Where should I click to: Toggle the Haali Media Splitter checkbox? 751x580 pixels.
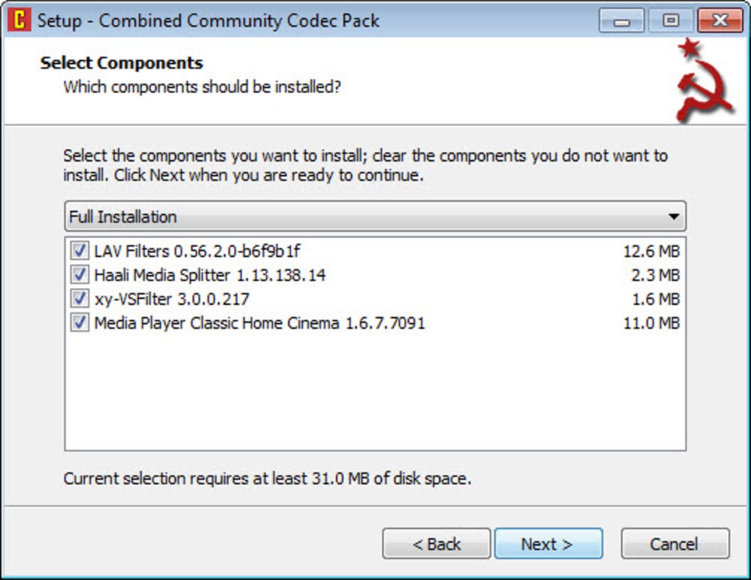[x=80, y=276]
